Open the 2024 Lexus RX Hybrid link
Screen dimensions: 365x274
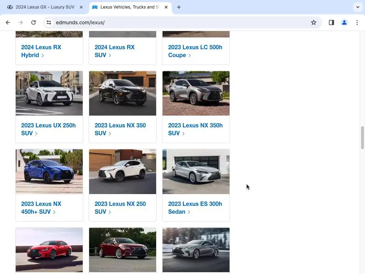coord(41,51)
